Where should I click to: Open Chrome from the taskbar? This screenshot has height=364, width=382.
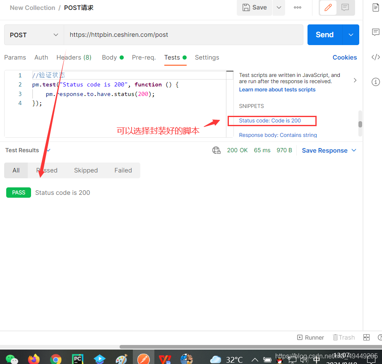click(56, 359)
